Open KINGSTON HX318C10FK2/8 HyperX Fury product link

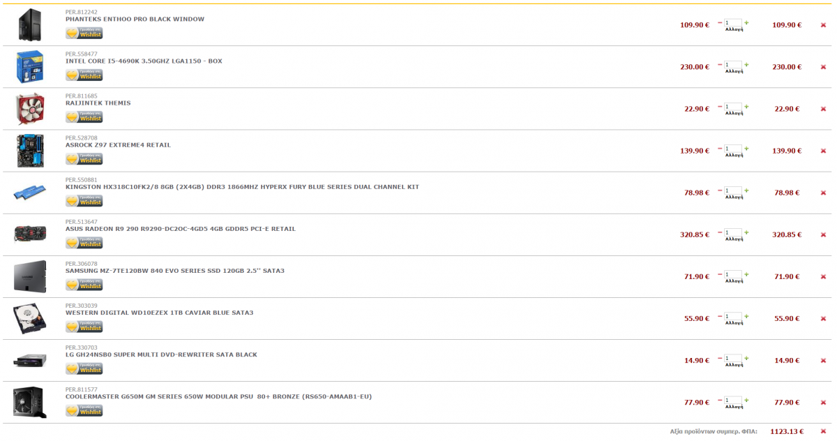click(x=242, y=187)
